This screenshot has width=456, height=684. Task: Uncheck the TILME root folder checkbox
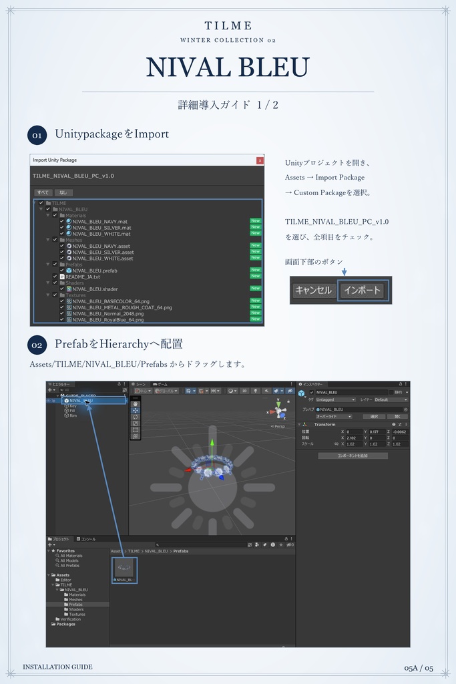tap(41, 203)
